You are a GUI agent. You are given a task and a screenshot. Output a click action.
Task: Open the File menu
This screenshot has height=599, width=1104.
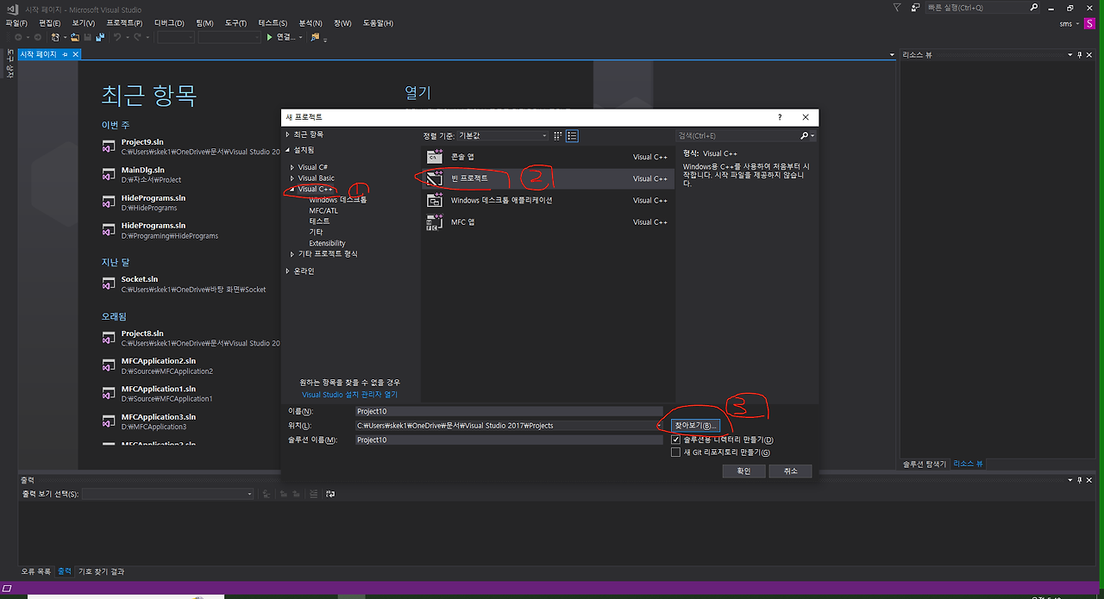tap(16, 22)
